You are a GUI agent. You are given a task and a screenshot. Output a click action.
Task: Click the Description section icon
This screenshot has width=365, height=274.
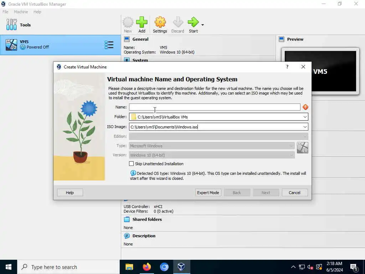tap(127, 236)
